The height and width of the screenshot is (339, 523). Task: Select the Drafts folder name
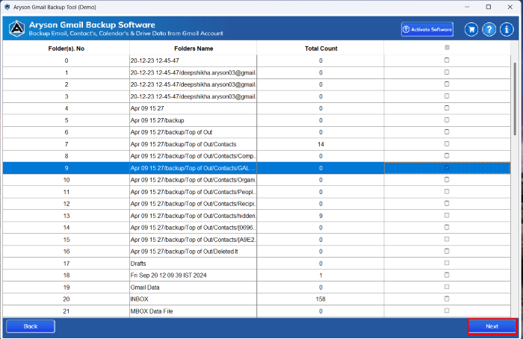pos(138,264)
